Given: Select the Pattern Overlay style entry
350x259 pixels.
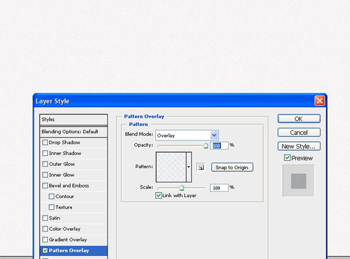Looking at the screenshot, I should tap(74, 250).
